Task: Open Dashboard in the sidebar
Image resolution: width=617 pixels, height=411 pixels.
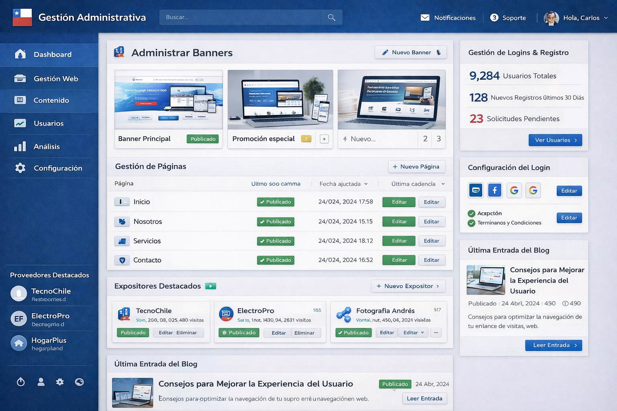Action: (49, 55)
